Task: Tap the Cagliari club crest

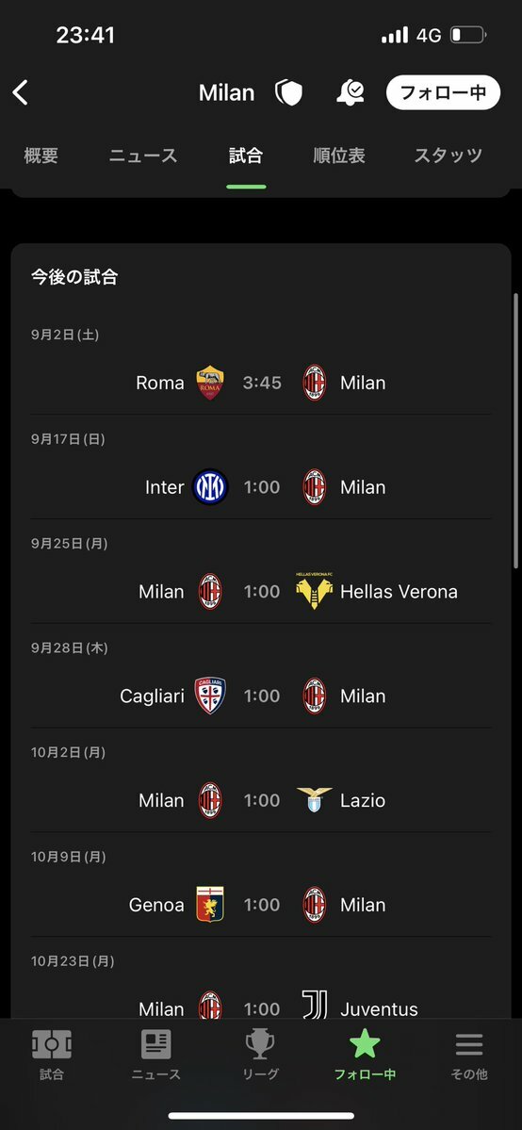Action: 210,696
